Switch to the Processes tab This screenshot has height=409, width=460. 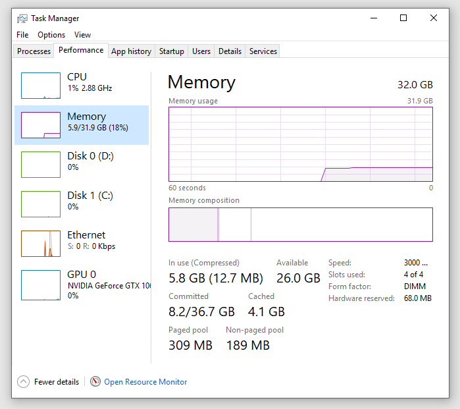point(34,51)
